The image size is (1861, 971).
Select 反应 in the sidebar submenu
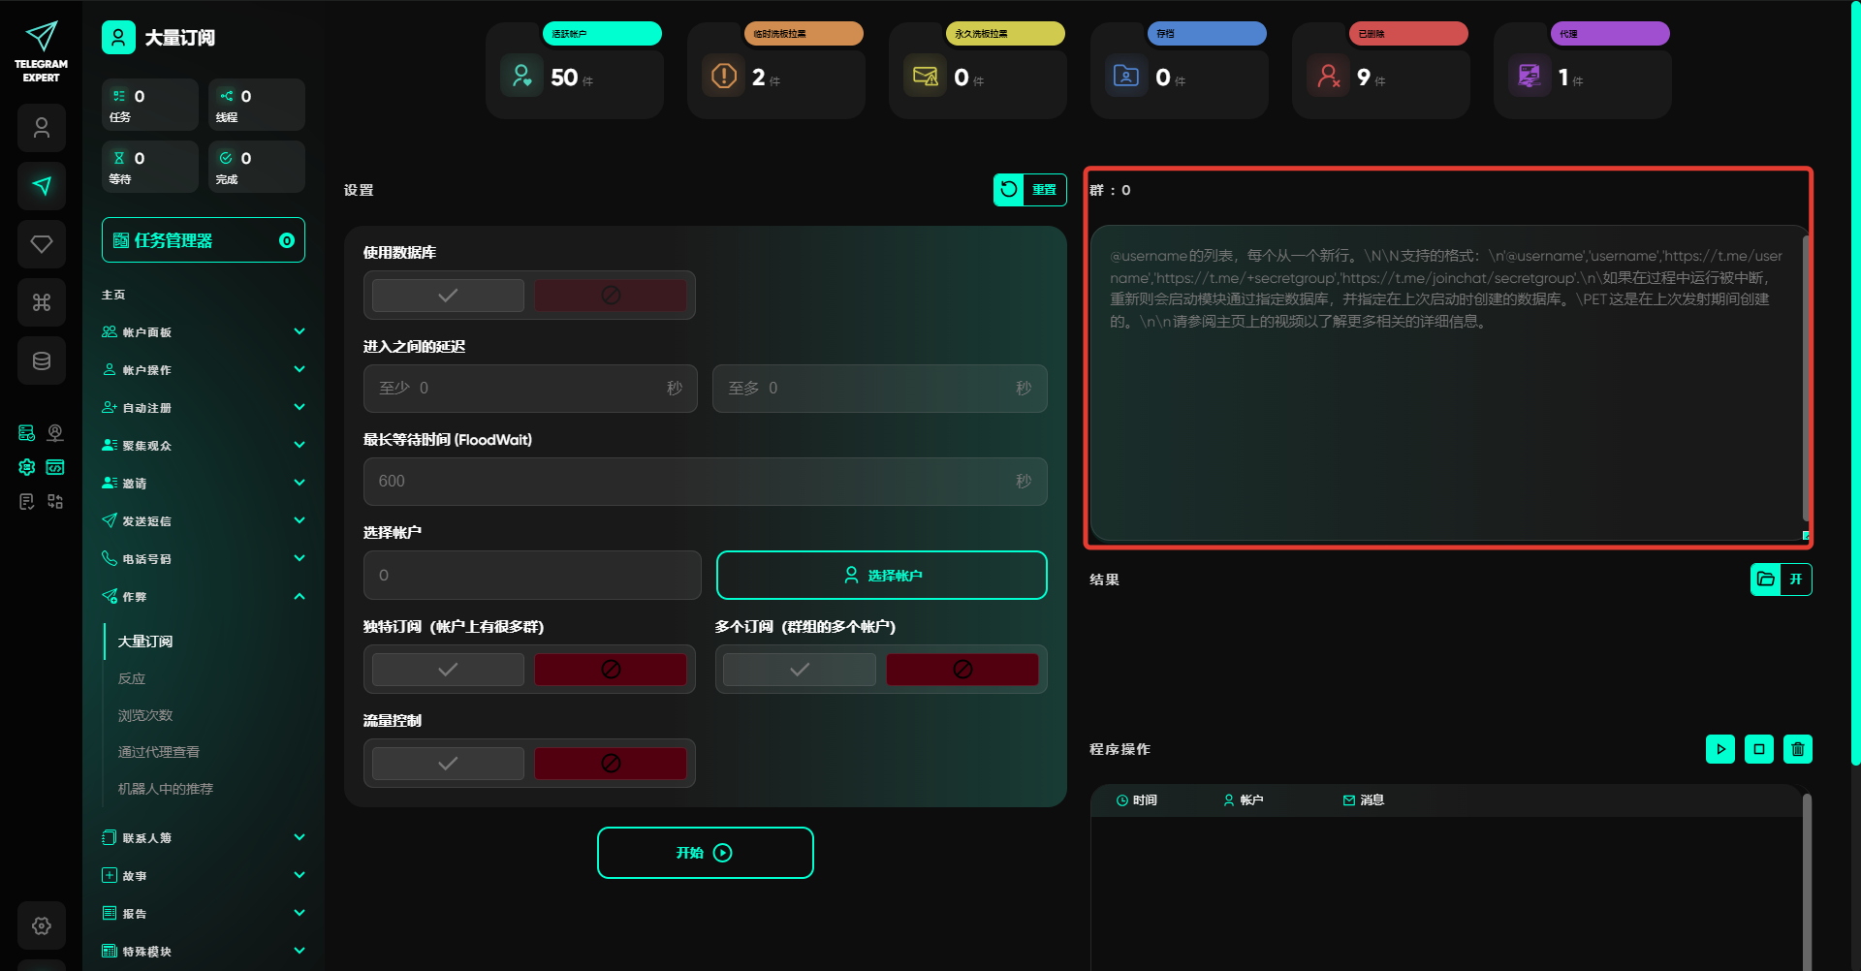(x=132, y=678)
